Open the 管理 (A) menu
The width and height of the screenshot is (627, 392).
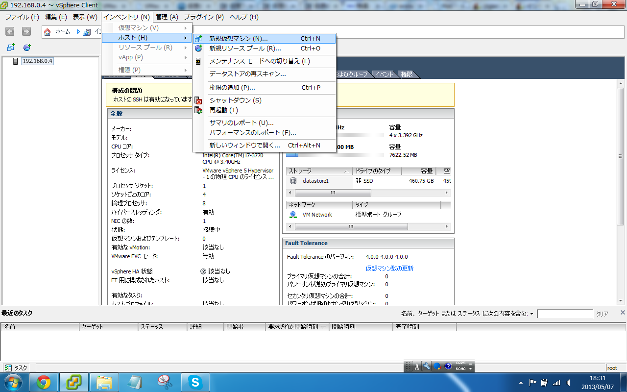(x=167, y=17)
